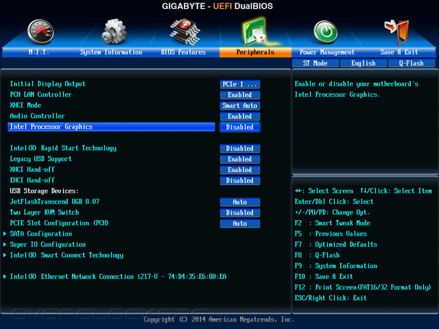Screen dimensions: 439x329
Task: Click the F8 Q-Flash help line
Action: click(317, 255)
